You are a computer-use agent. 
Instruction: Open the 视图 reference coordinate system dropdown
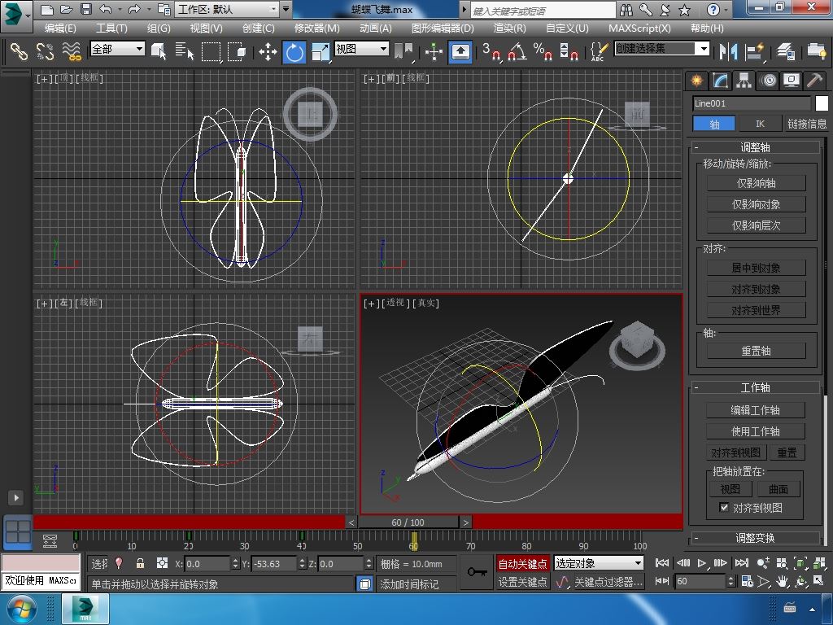tap(361, 49)
